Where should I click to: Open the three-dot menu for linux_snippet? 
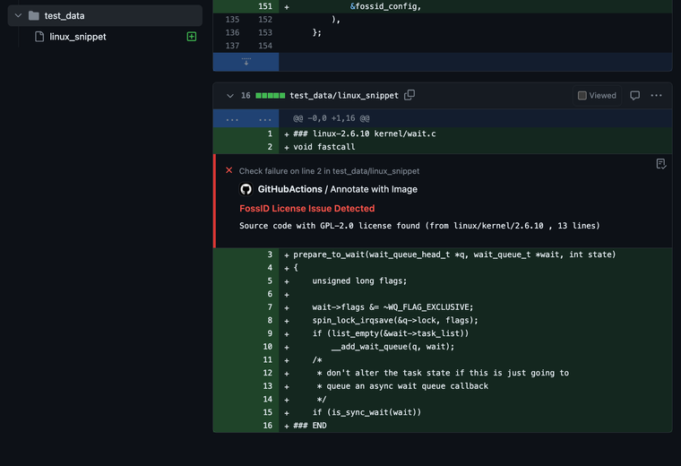click(656, 96)
